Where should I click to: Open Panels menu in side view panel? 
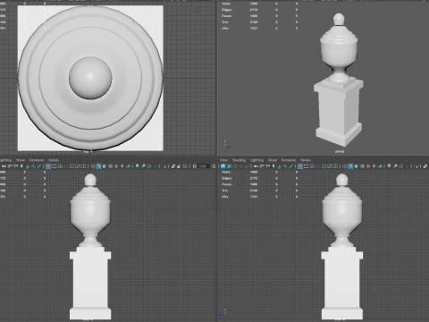point(306,160)
